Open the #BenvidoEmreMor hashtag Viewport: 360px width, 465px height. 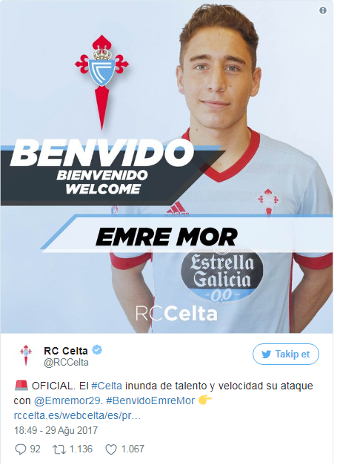(150, 400)
